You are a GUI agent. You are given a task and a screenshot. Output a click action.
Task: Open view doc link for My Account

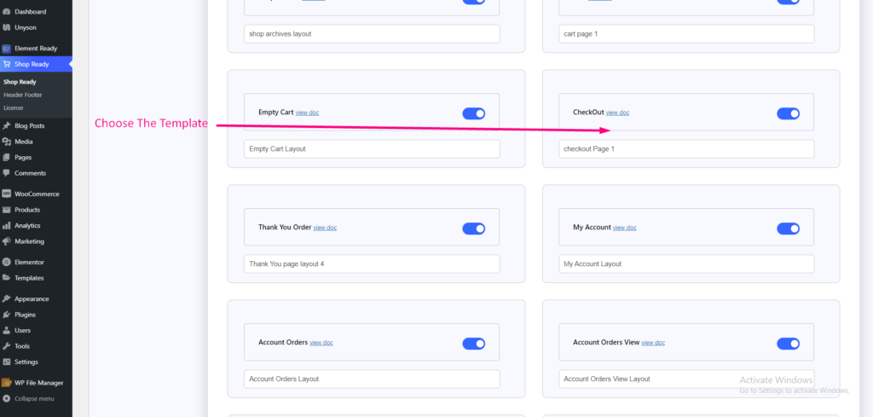coord(625,228)
